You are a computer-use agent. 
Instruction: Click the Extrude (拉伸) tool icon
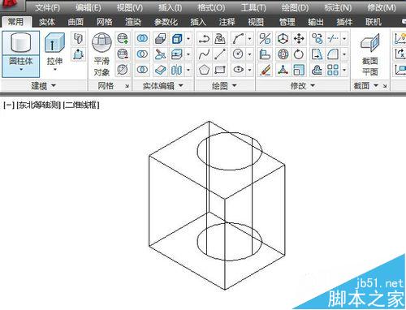(54, 43)
